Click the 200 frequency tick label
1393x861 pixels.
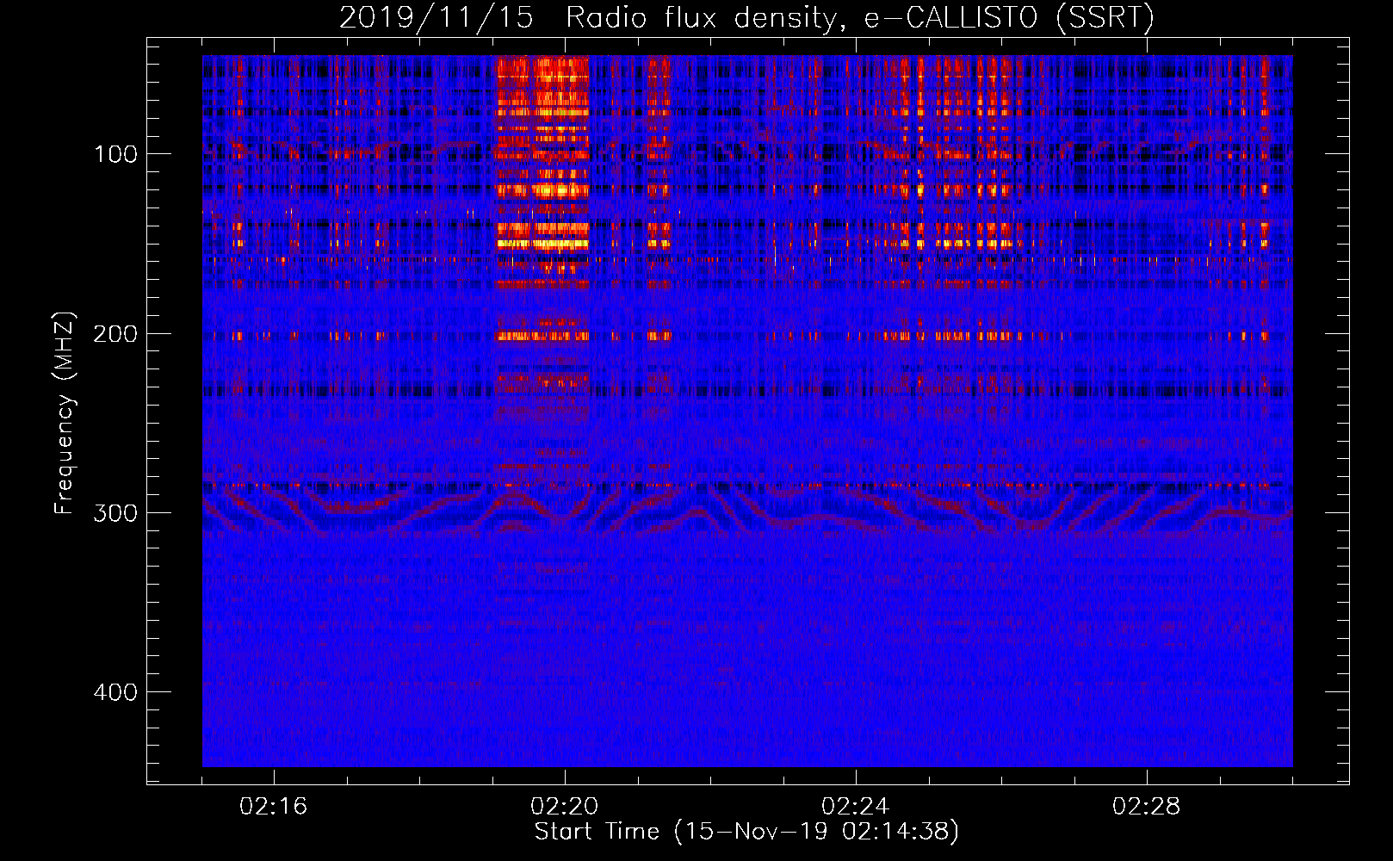click(115, 333)
